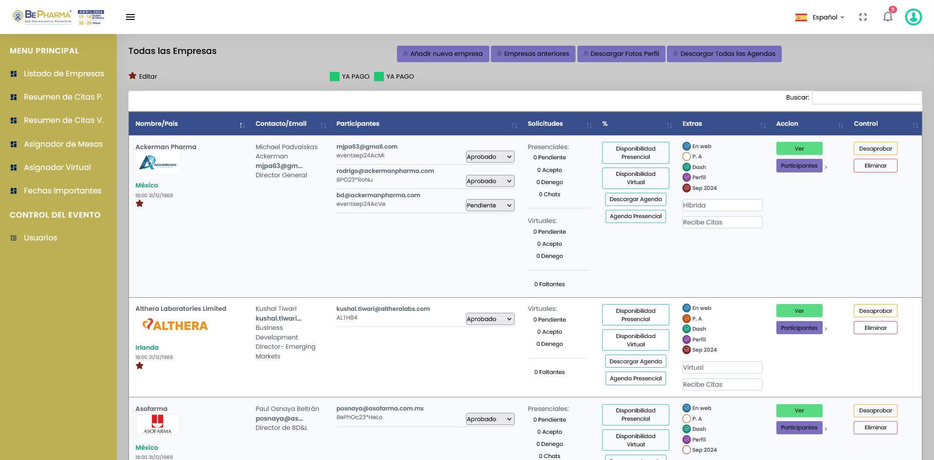Toggle the P. A circle for Ackerman
Viewport: 934px width, 460px height.
(x=686, y=156)
